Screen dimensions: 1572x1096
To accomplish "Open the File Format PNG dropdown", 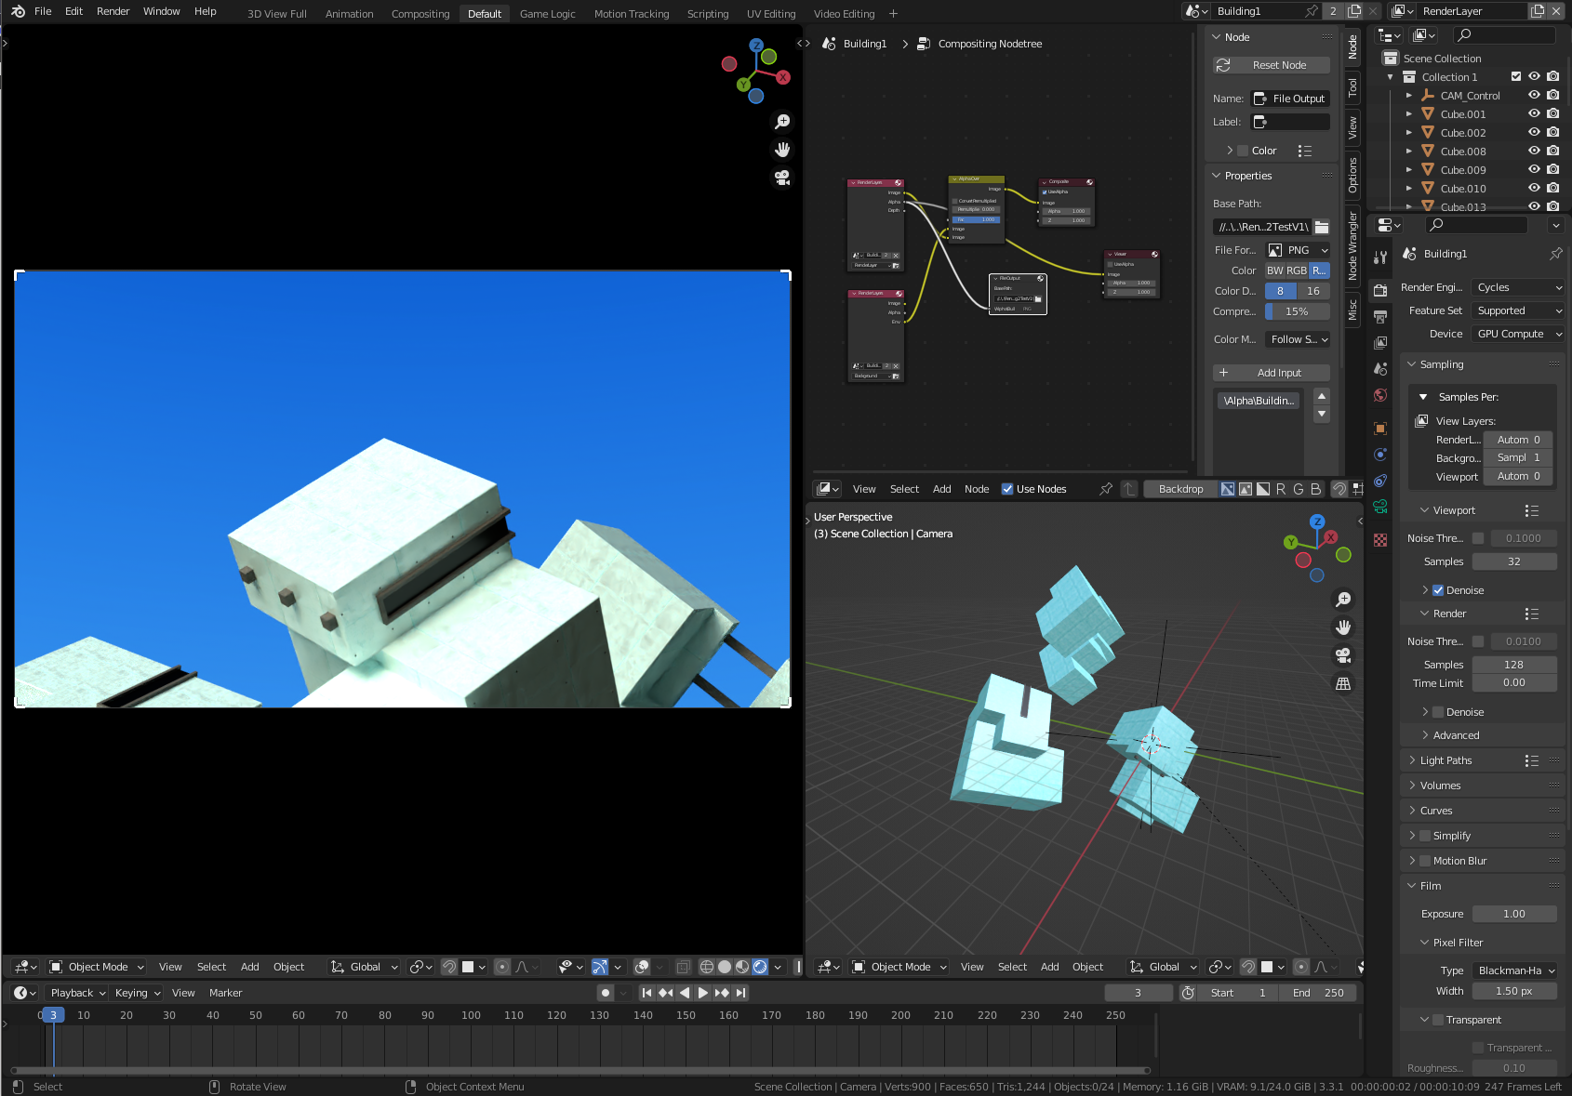I will pos(1299,250).
